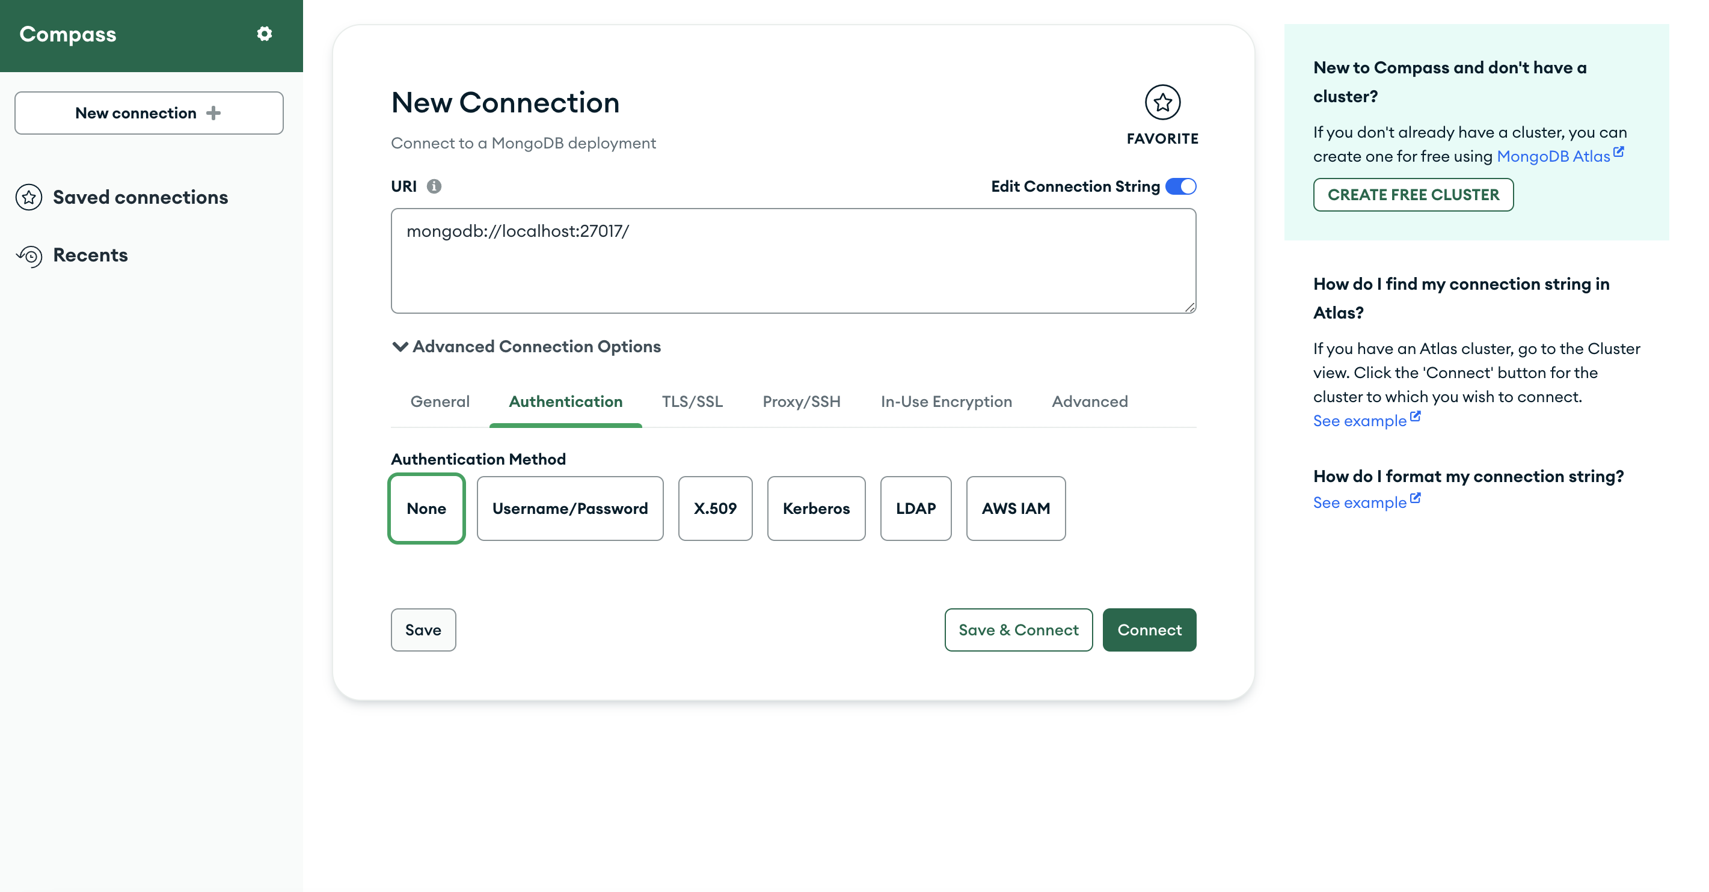Toggle Edit Connection String switch off

(x=1180, y=186)
